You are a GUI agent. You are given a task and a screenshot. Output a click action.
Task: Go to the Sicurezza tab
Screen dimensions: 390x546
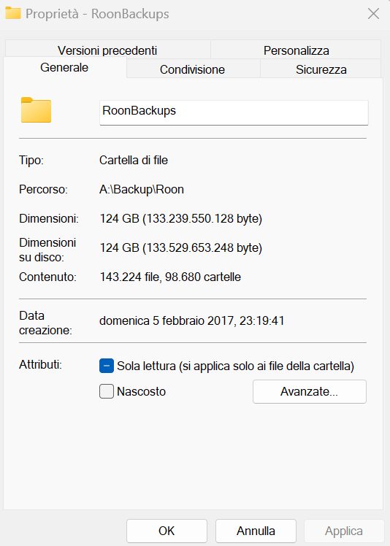pyautogui.click(x=321, y=69)
